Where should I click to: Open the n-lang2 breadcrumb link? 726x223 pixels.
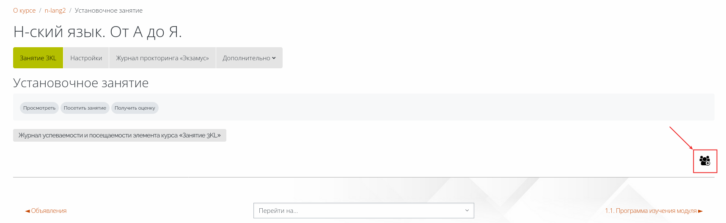point(55,11)
